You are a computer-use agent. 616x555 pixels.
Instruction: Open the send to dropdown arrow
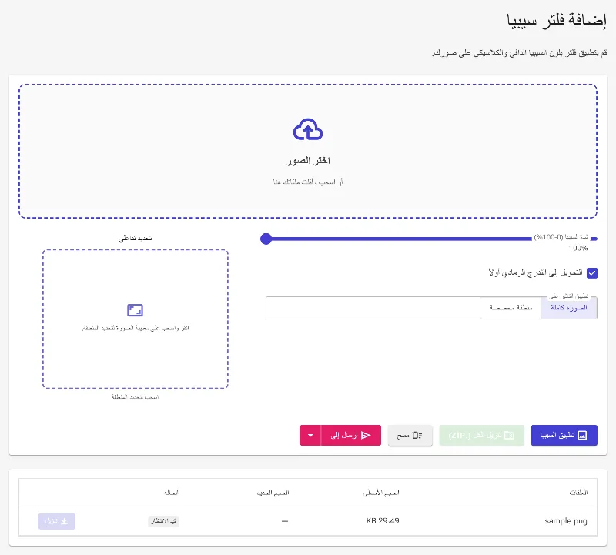[310, 435]
